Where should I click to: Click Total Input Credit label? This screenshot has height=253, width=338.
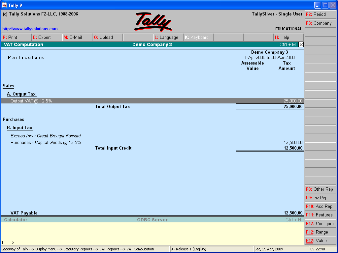[x=113, y=148]
